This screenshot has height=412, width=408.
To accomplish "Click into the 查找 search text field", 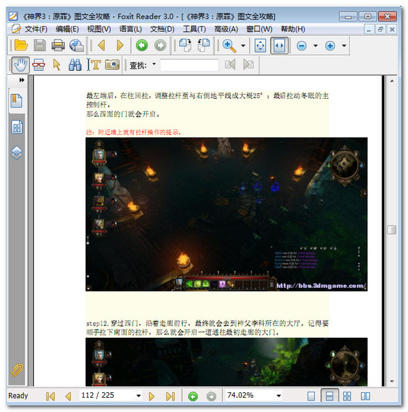I will point(189,65).
